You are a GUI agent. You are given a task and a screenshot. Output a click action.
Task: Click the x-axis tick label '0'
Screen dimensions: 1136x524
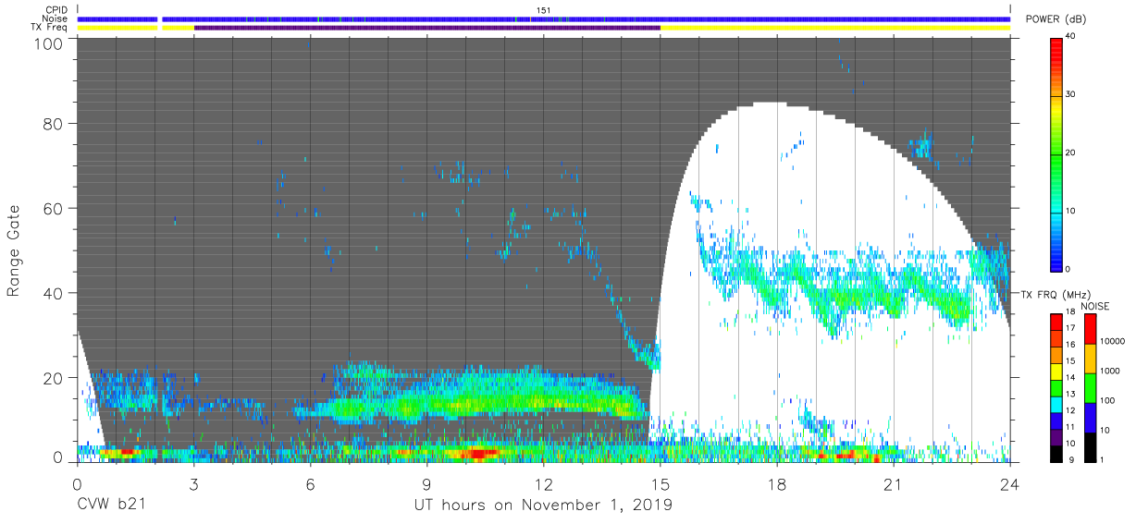pyautogui.click(x=77, y=483)
